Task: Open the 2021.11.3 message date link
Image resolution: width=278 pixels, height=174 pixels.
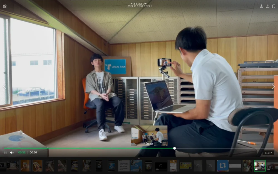Action: coord(140,6)
